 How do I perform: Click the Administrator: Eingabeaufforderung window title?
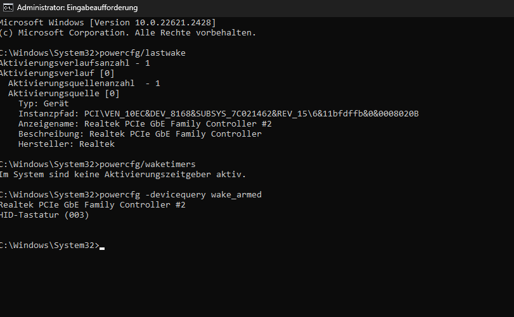[x=77, y=8]
